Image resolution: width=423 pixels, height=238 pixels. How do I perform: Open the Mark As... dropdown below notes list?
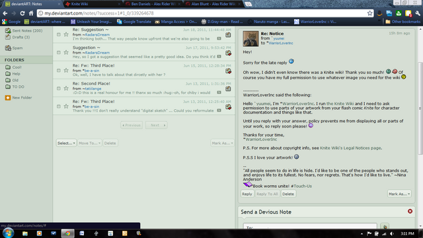(x=222, y=143)
